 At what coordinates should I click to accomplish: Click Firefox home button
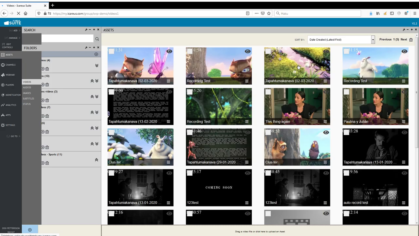26,13
